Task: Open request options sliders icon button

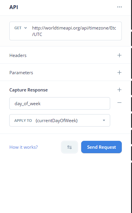Action: [70, 147]
